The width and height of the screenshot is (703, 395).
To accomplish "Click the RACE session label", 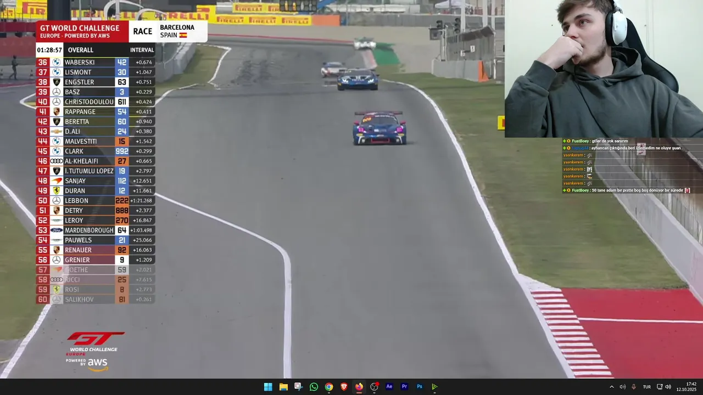I will click(x=143, y=31).
